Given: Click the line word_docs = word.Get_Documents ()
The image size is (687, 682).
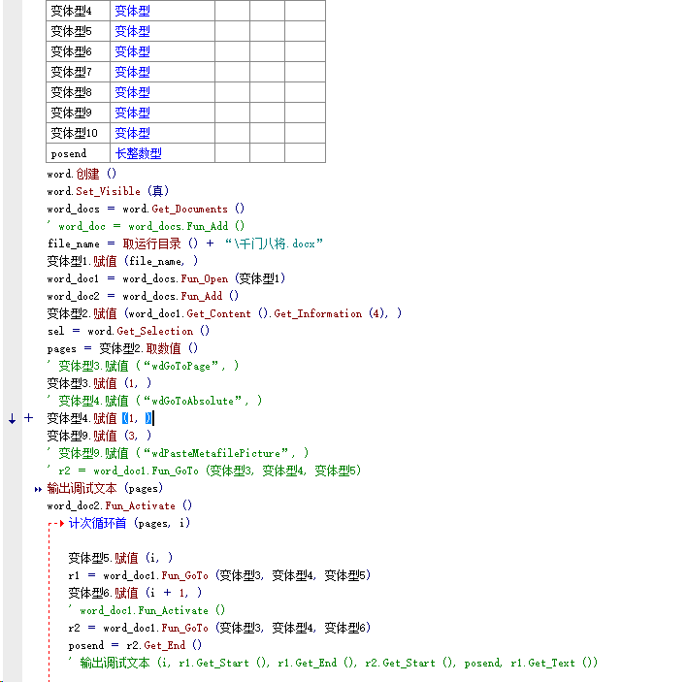Looking at the screenshot, I should click(x=146, y=209).
